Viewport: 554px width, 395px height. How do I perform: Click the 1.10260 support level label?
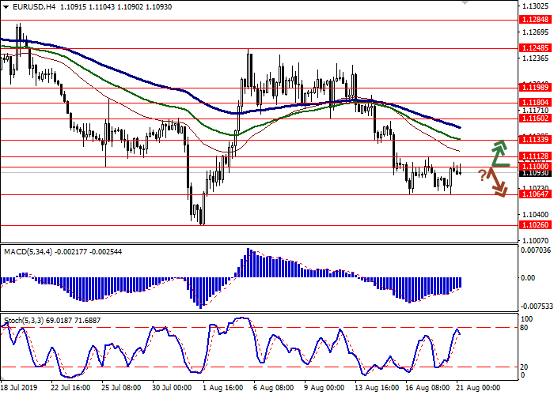(536, 224)
